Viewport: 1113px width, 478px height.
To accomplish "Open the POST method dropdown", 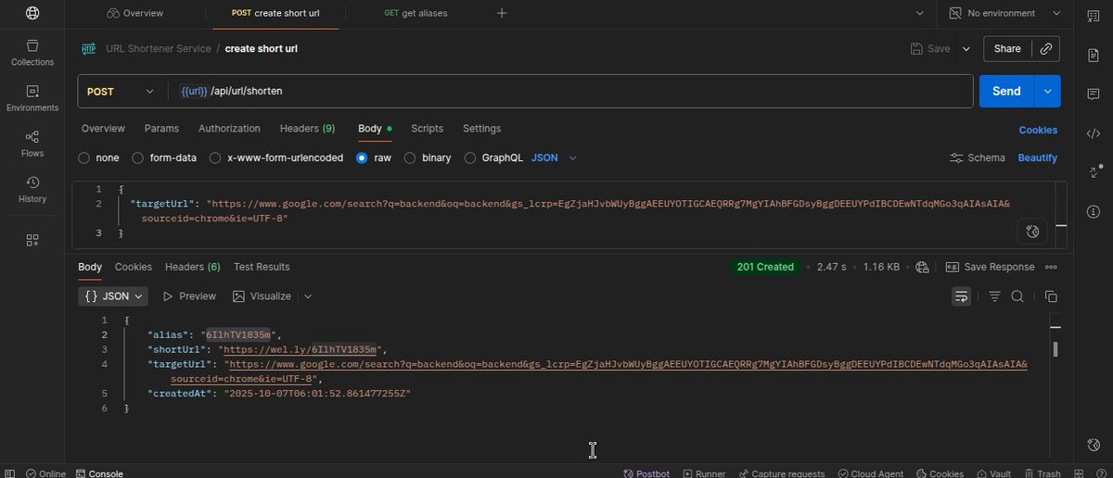I will [121, 92].
